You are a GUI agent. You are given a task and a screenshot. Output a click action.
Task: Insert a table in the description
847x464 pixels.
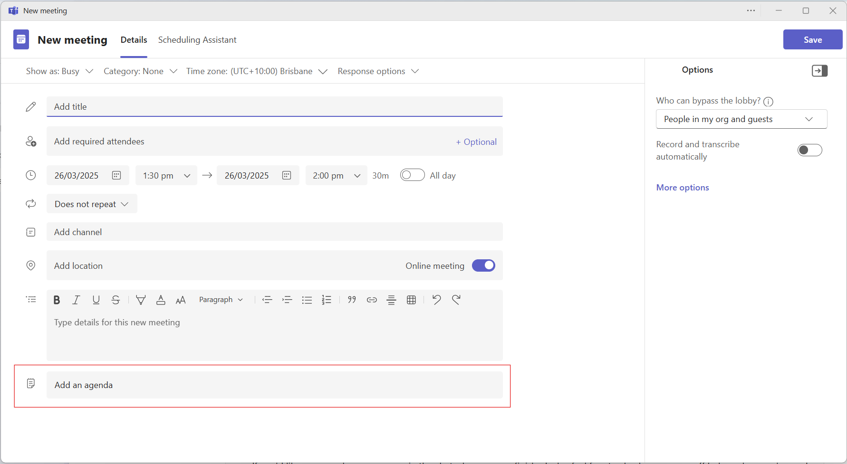[411, 300]
